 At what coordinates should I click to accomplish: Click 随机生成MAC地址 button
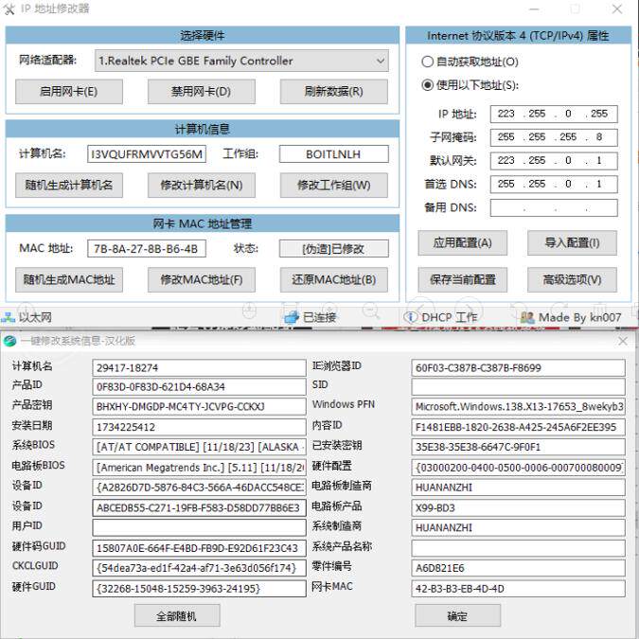(69, 279)
